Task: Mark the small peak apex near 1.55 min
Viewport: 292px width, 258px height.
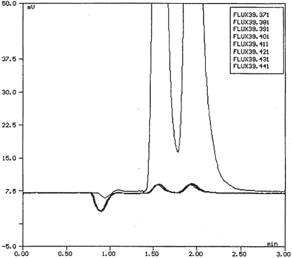Action: click(159, 185)
